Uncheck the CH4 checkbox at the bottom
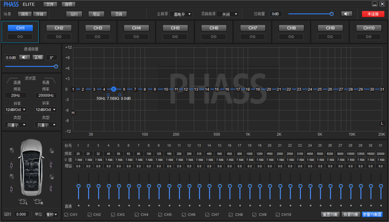 tap(137, 214)
